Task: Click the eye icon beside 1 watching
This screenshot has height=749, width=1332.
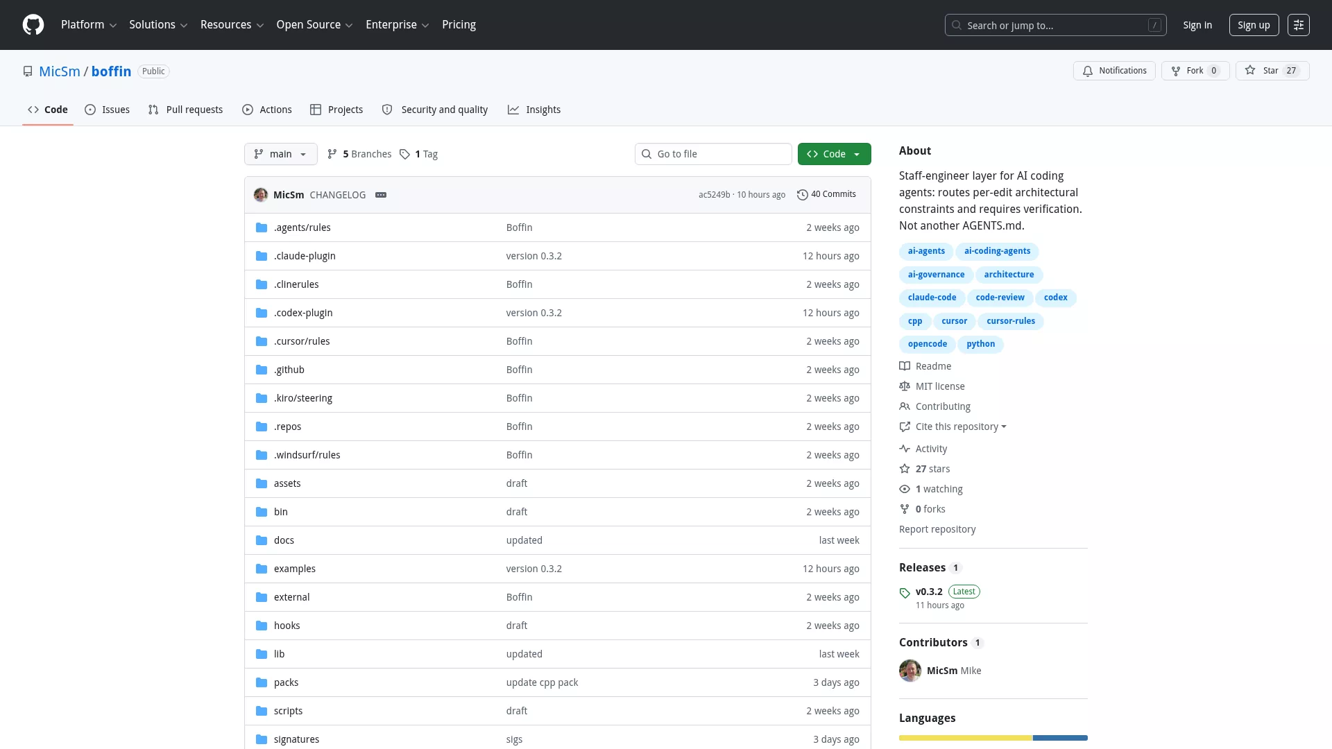Action: (x=905, y=489)
